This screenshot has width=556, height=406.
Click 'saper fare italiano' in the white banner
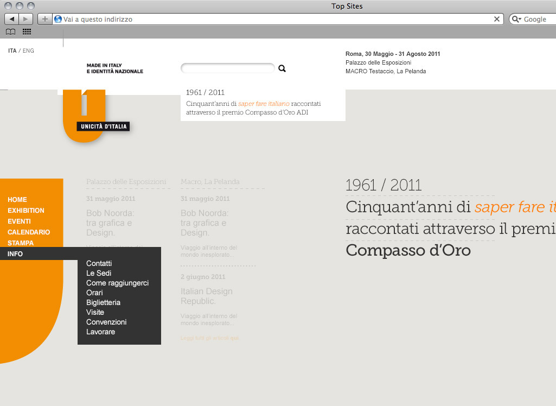pos(264,104)
